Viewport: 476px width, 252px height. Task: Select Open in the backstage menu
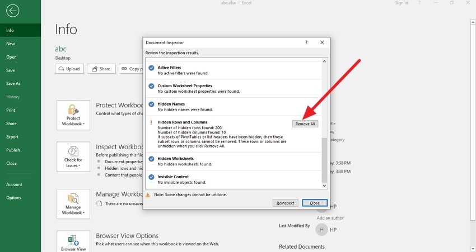20,57
